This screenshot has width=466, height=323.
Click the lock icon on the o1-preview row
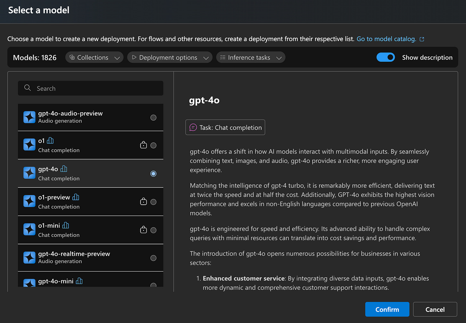[x=143, y=201]
